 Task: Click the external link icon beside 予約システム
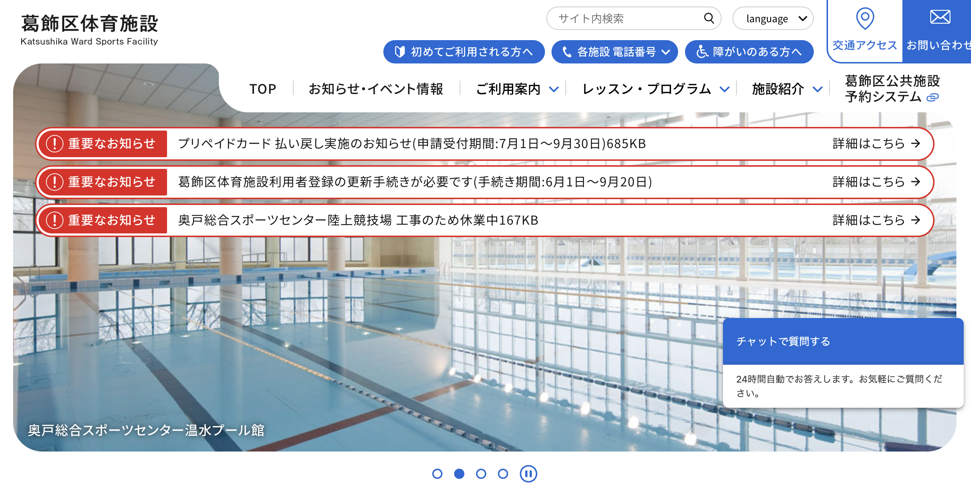point(933,98)
